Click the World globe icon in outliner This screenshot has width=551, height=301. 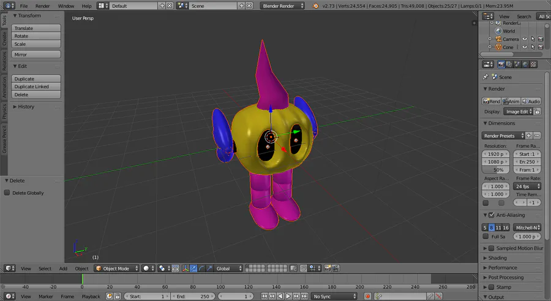tap(498, 31)
